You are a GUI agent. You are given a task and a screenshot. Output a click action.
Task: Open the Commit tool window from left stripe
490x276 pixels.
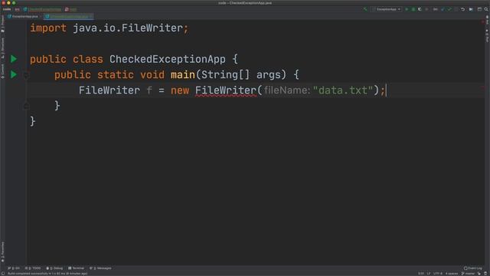3,71
